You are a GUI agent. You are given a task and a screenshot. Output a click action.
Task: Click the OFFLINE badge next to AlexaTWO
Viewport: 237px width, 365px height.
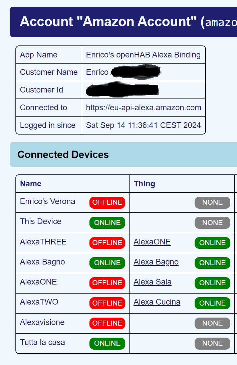click(x=107, y=303)
